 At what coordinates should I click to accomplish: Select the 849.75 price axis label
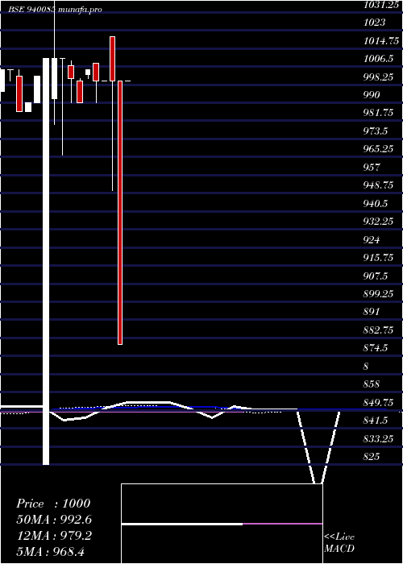(x=378, y=402)
